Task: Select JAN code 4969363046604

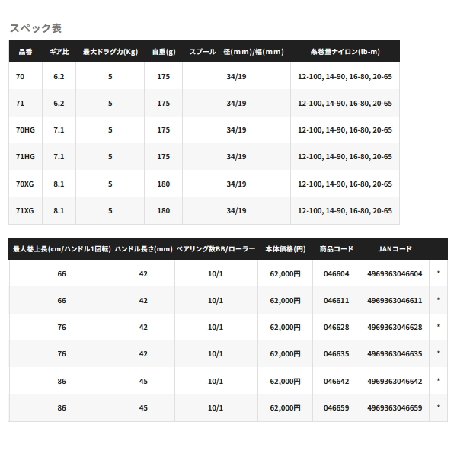Action: point(395,274)
